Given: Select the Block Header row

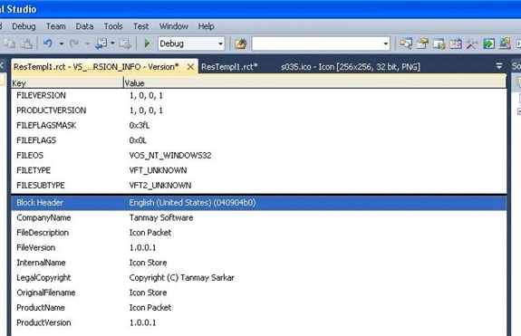Looking at the screenshot, I should point(258,203).
